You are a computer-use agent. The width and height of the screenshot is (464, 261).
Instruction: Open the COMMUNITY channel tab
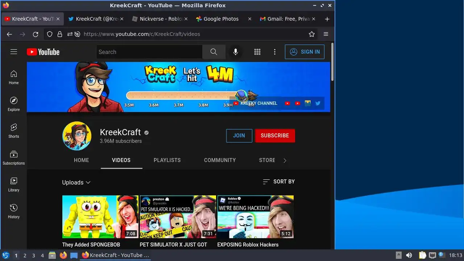click(x=220, y=160)
